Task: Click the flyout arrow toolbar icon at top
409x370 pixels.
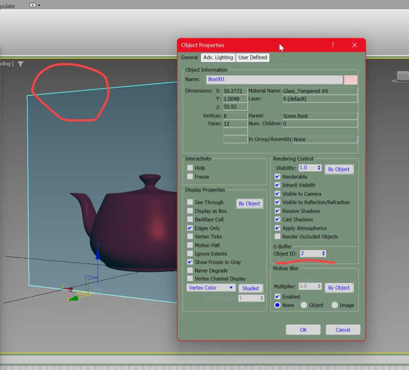Action: pos(33,5)
